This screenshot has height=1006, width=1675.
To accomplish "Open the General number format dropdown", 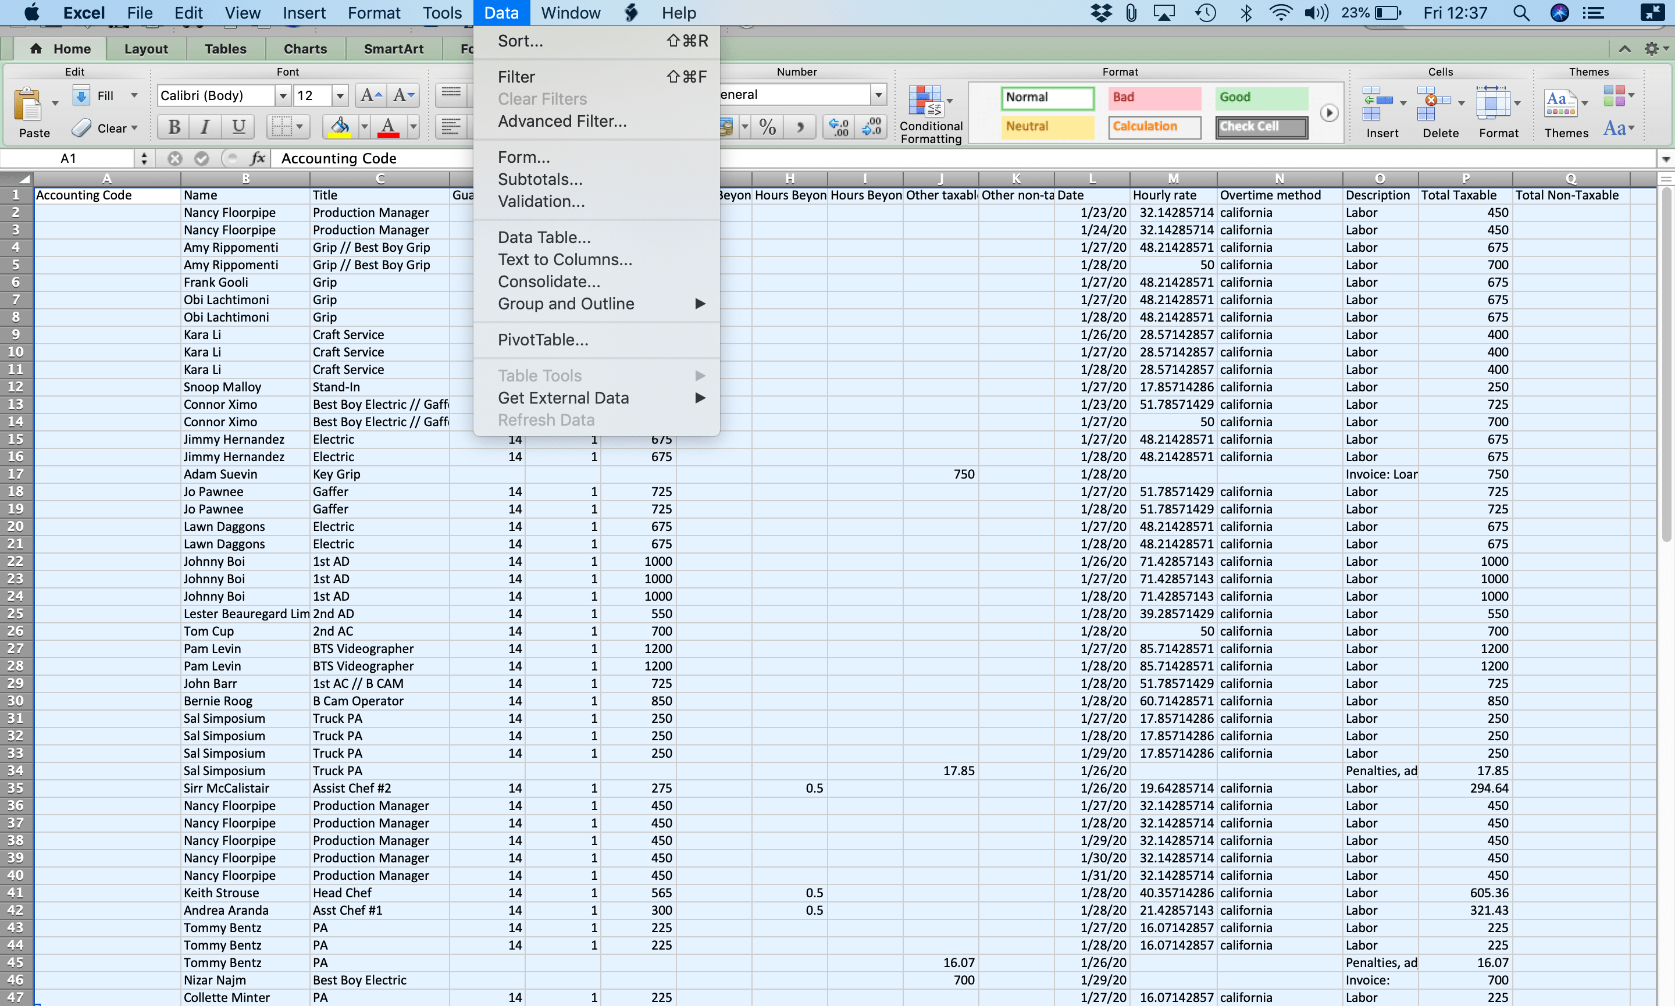I will (878, 94).
